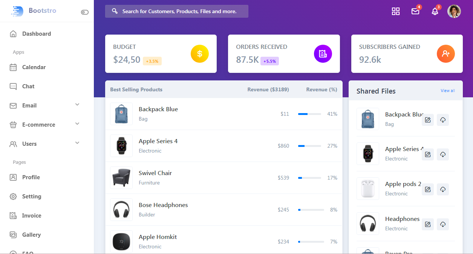
Task: Click the orange Subscribers Gained user icon
Action: (x=446, y=54)
